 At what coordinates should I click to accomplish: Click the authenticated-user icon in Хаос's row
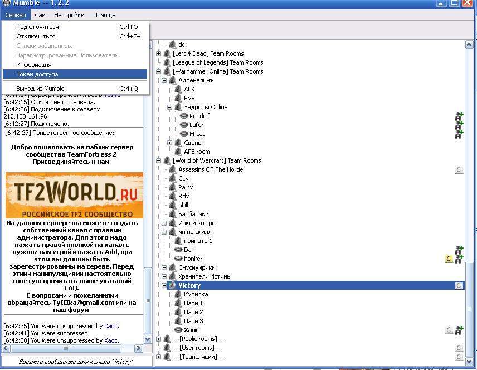(x=459, y=330)
